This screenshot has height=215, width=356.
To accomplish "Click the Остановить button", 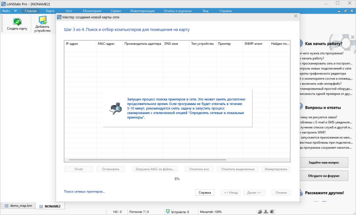I will coord(111,169).
